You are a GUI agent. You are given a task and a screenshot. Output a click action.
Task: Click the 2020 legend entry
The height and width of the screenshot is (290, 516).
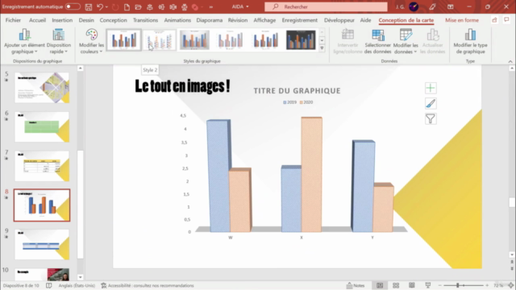click(306, 102)
